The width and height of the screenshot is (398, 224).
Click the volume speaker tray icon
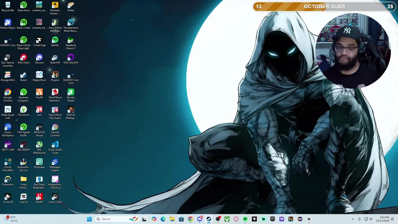pos(371,219)
